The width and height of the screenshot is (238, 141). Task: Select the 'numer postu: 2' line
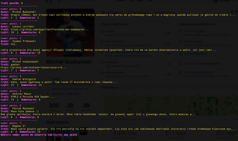[11, 38]
